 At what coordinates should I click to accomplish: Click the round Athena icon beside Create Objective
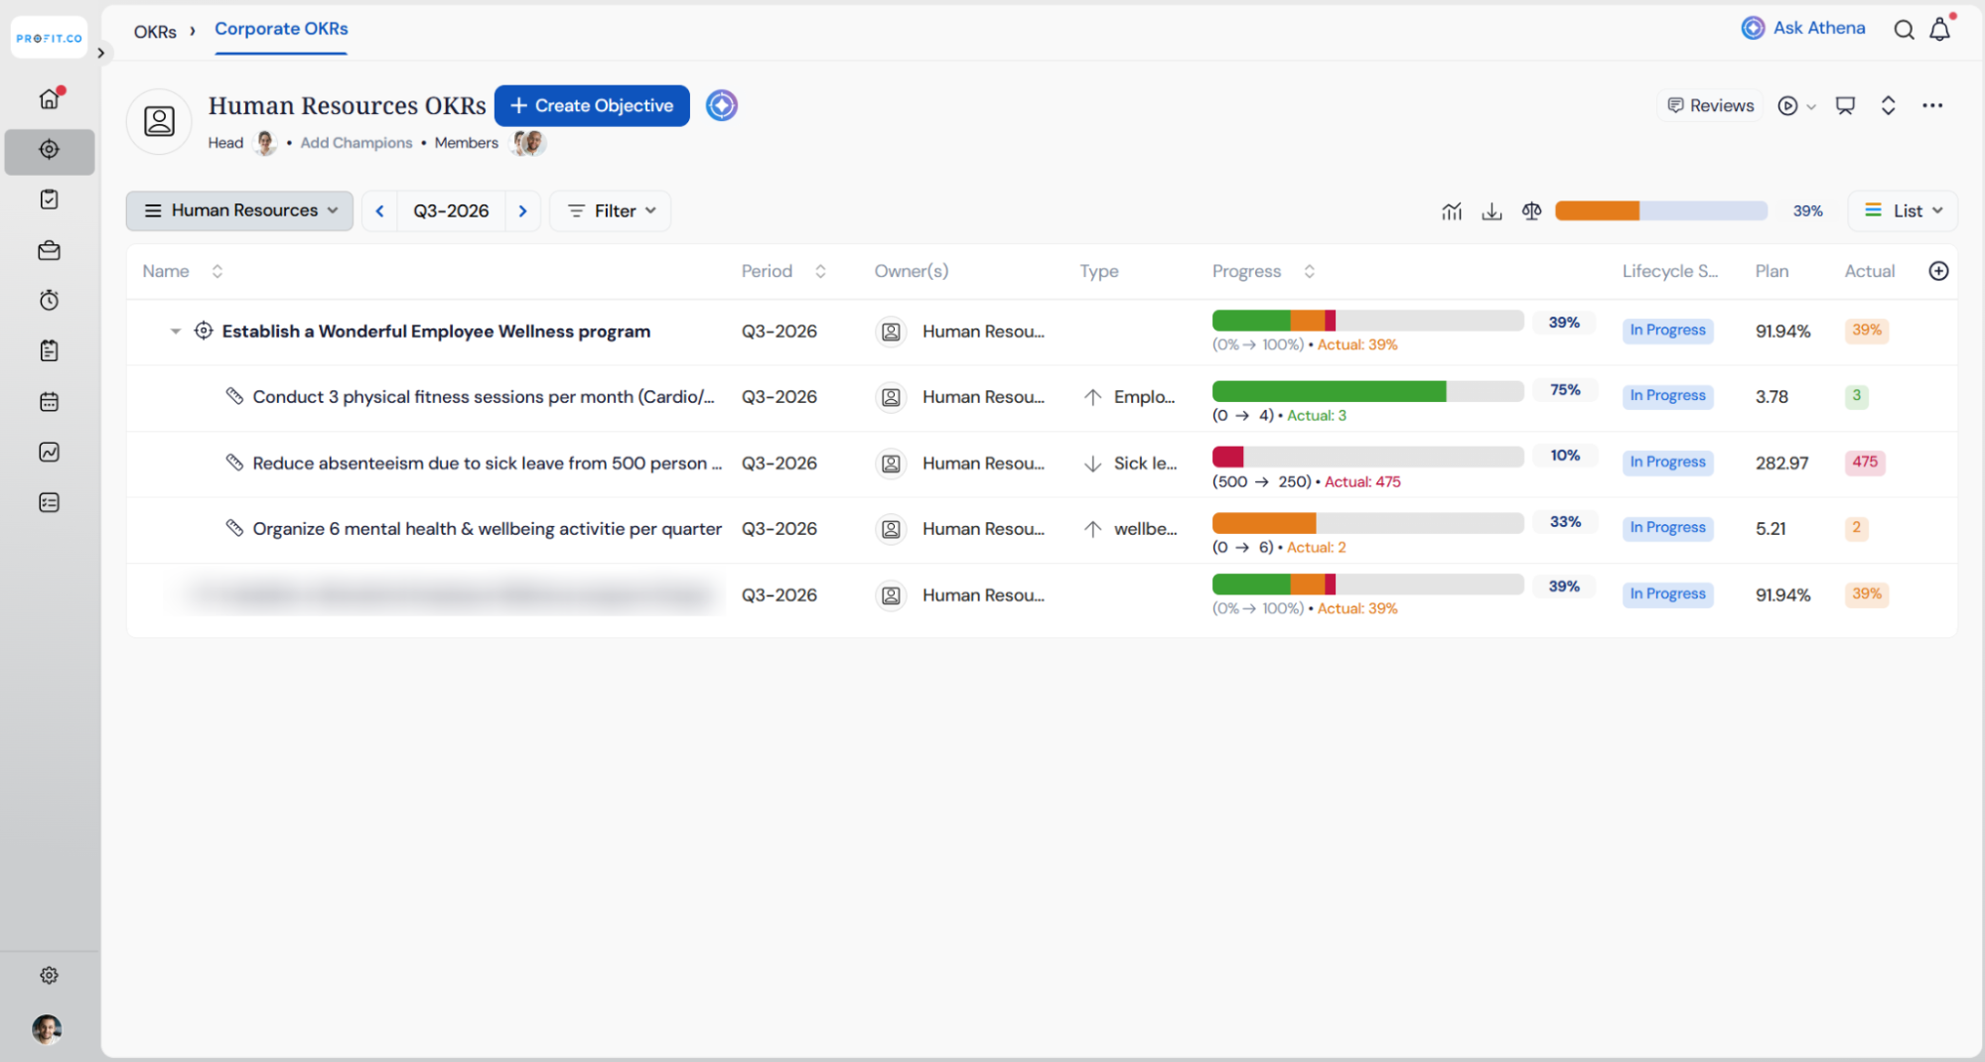pos(722,105)
